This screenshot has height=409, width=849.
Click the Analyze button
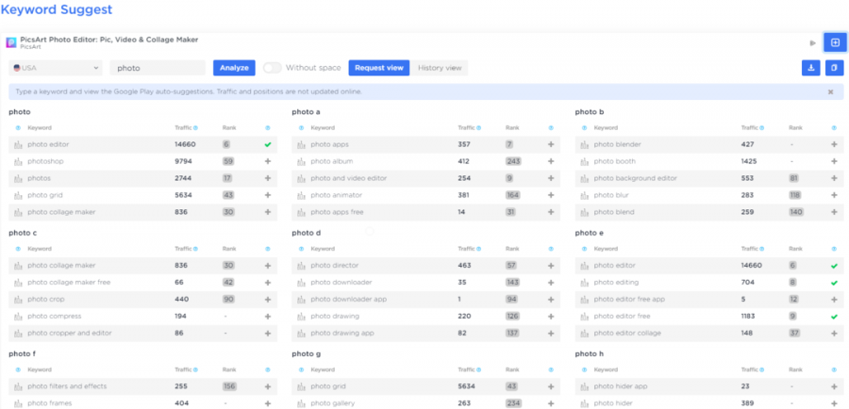coord(234,68)
